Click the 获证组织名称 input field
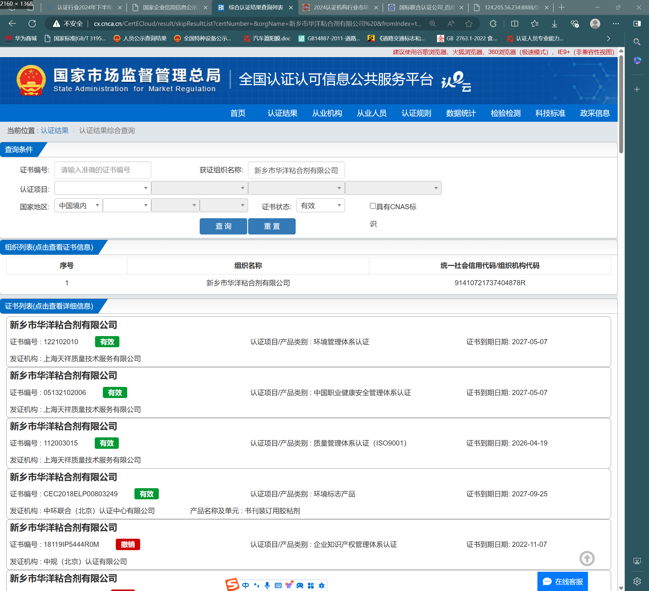649x591 pixels. point(296,170)
